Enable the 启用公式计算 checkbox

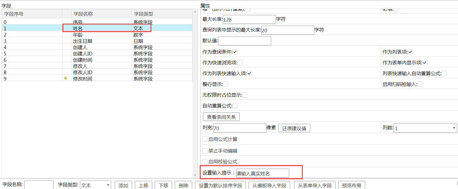(x=205, y=139)
